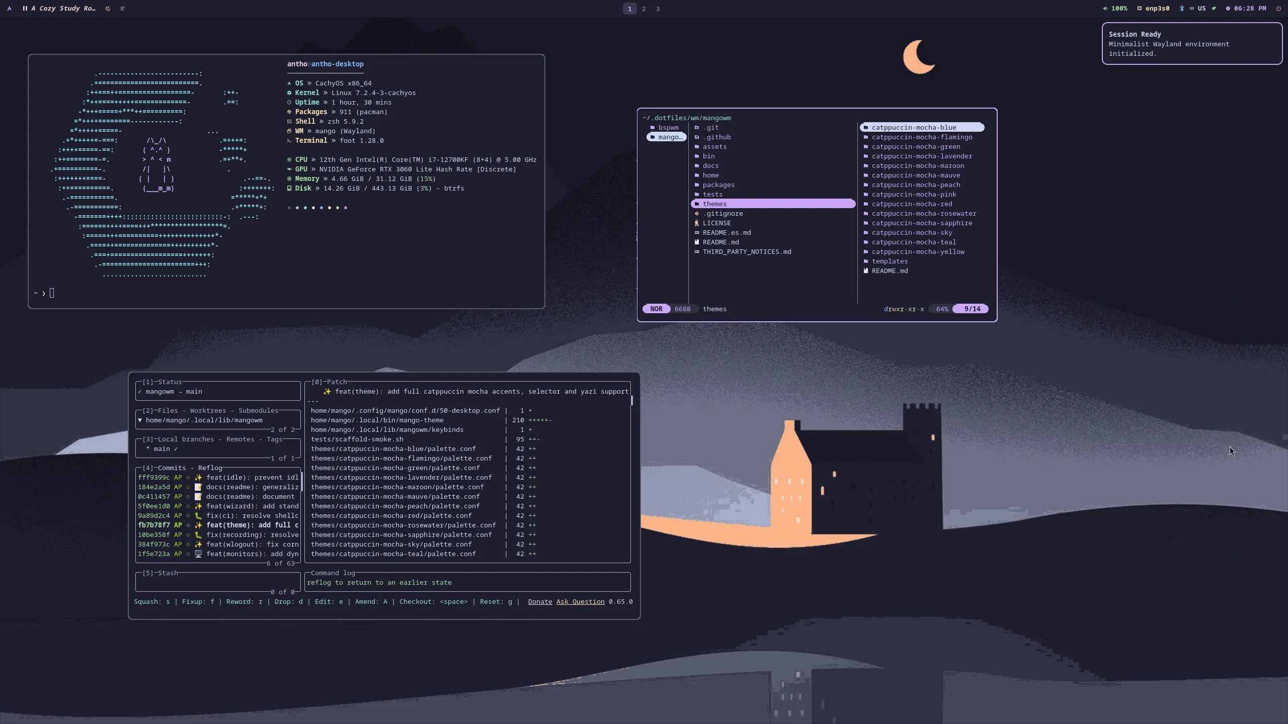Open the launcher icon in the top bar
This screenshot has width=1288, height=724.
tap(9, 9)
